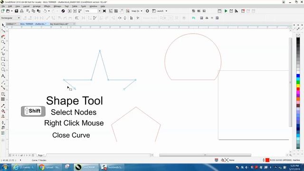Pick the black swatch in color palette
The height and width of the screenshot is (171, 304).
point(298,39)
